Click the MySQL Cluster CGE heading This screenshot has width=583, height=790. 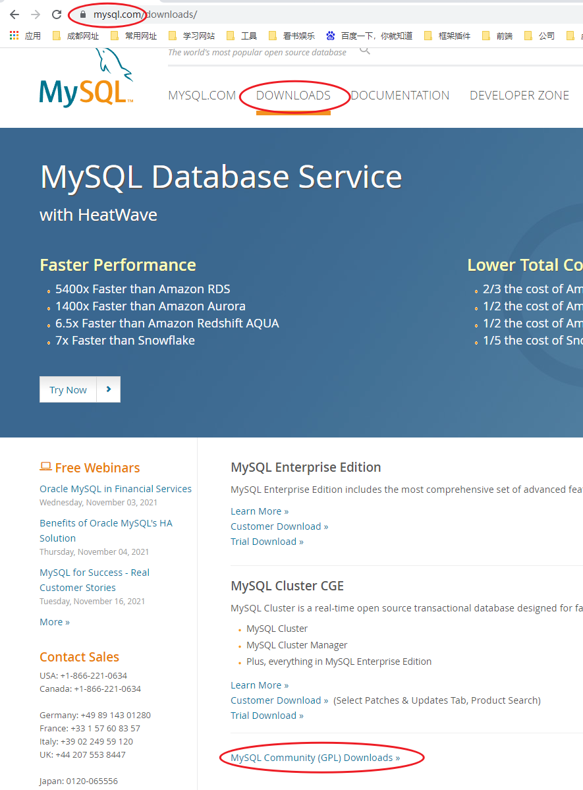point(287,586)
